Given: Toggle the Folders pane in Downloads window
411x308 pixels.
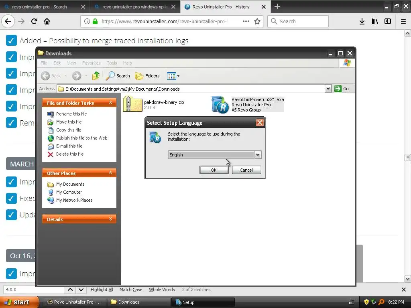Looking at the screenshot, I should pos(147,76).
